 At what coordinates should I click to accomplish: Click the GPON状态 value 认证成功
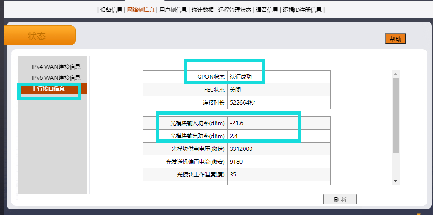pyautogui.click(x=241, y=77)
